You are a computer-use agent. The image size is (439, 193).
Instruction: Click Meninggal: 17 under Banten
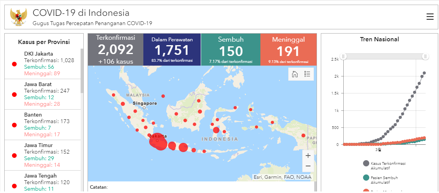pos(42,134)
